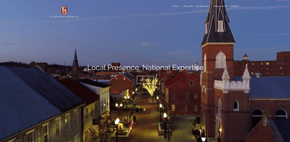Open the Home page link
This screenshot has width=290, height=142.
coord(175,6)
